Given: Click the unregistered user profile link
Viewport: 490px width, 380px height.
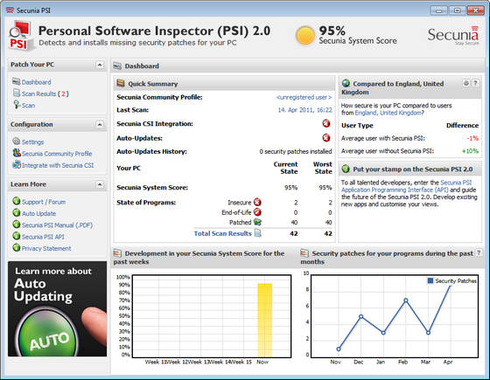Looking at the screenshot, I should 304,97.
